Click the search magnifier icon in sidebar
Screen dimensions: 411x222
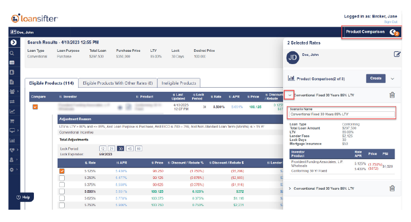tap(11, 52)
